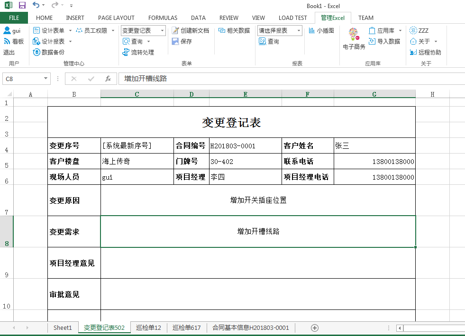The width and height of the screenshot is (465, 336).
Task: Confirm the formula bar entry
Action: tap(91, 79)
